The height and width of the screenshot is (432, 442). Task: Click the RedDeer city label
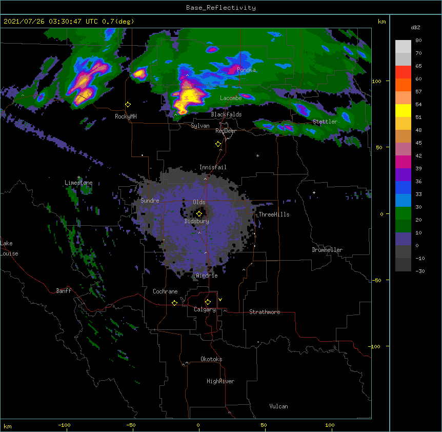226,131
